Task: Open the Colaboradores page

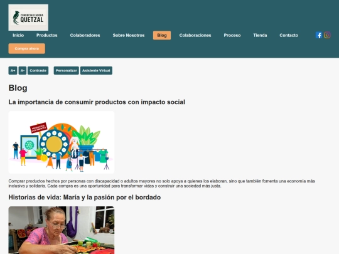Action: click(x=85, y=35)
